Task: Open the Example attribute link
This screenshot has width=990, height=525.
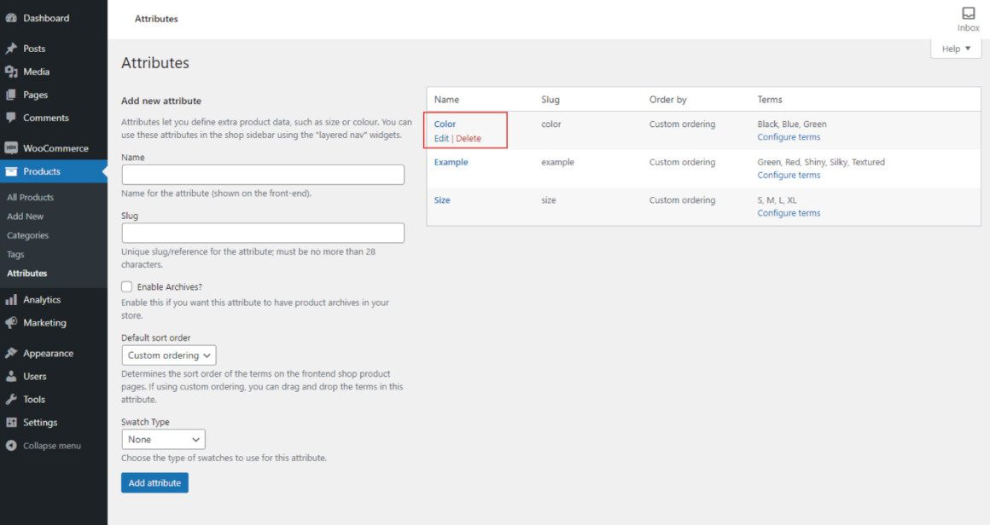Action: tap(451, 162)
